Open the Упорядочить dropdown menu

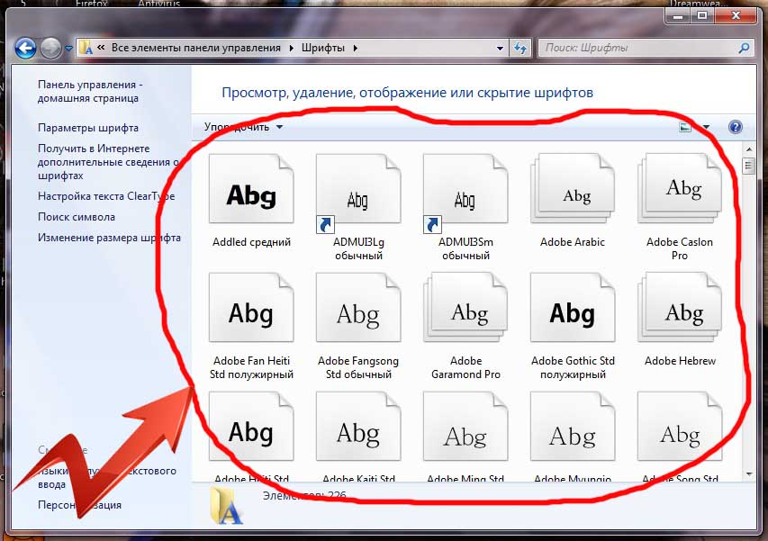coord(243,127)
